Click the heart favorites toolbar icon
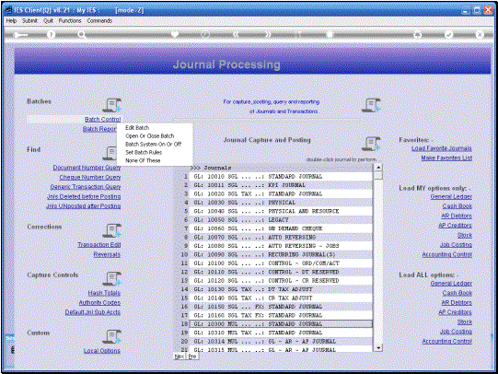This screenshot has width=498, height=374. [175, 34]
